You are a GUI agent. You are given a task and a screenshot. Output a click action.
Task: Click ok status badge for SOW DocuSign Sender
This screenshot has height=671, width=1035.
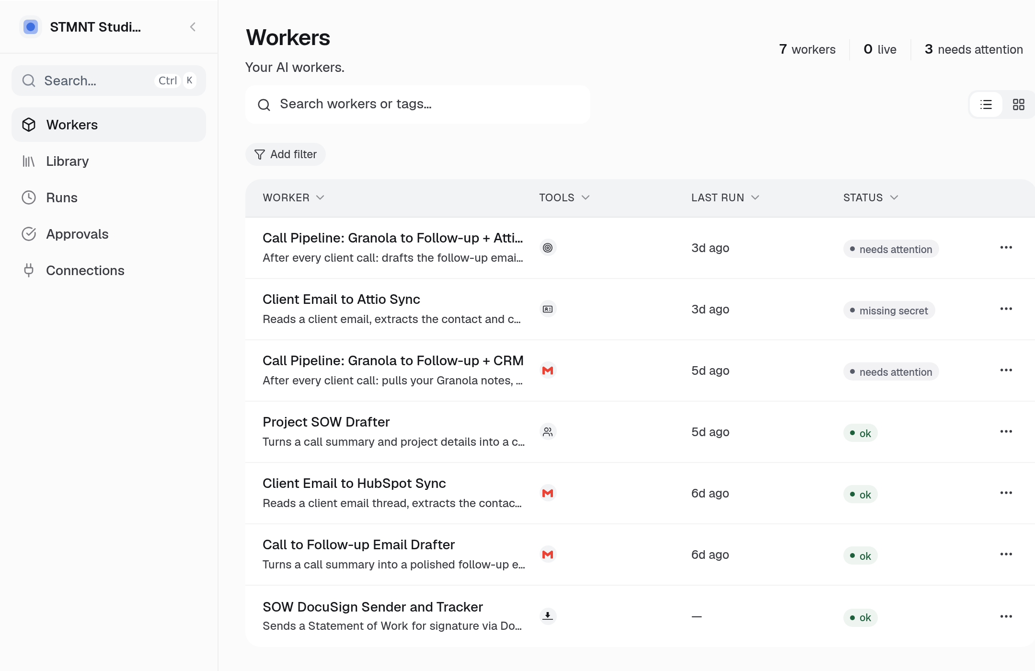point(861,618)
